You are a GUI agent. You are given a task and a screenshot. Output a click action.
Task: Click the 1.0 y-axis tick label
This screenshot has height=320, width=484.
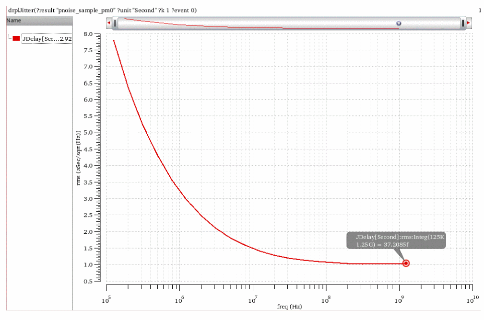[x=88, y=264]
